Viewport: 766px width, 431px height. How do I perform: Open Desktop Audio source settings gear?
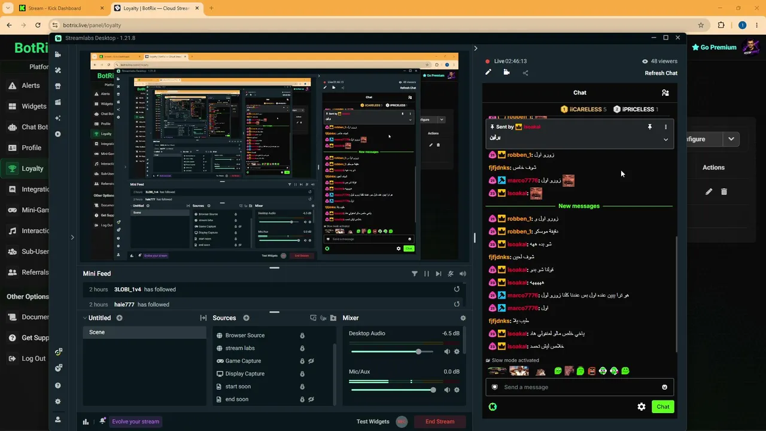coord(457,351)
